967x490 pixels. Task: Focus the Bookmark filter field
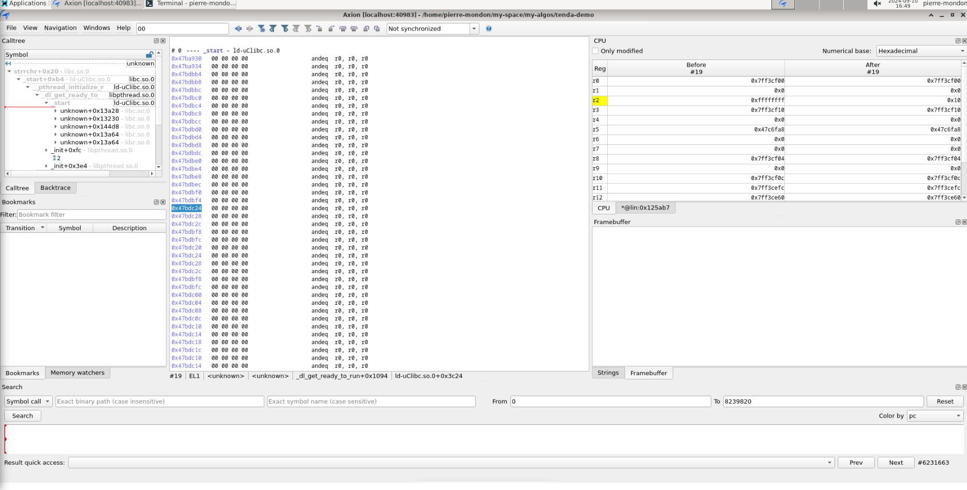pos(92,215)
